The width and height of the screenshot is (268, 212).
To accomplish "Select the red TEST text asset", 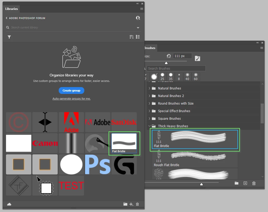I will (x=72, y=185).
